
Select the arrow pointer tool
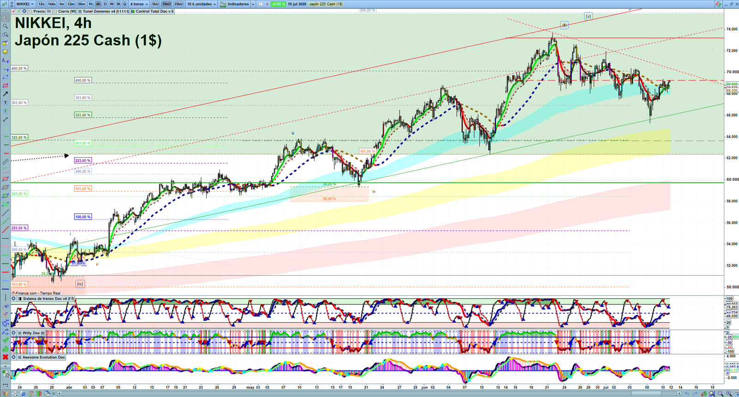coord(6,18)
